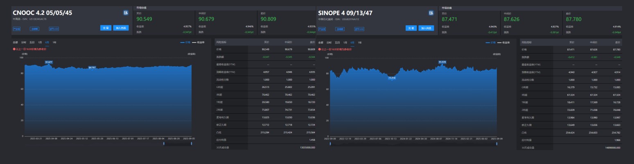Click the 75.807 Z利差 value
Viewport: 634px width, 164px height.
[x=265, y=110]
